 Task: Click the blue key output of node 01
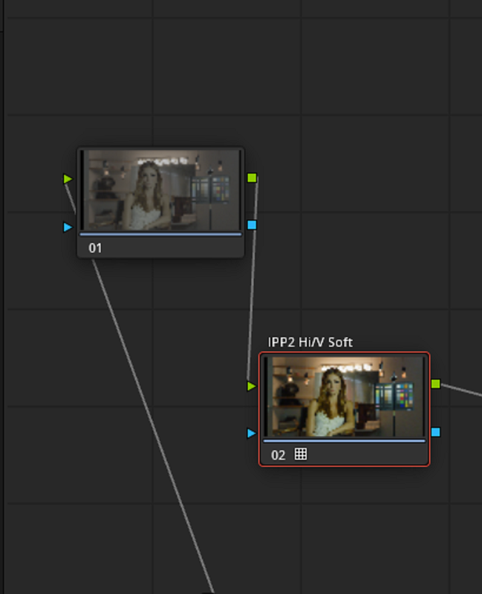[x=252, y=225]
